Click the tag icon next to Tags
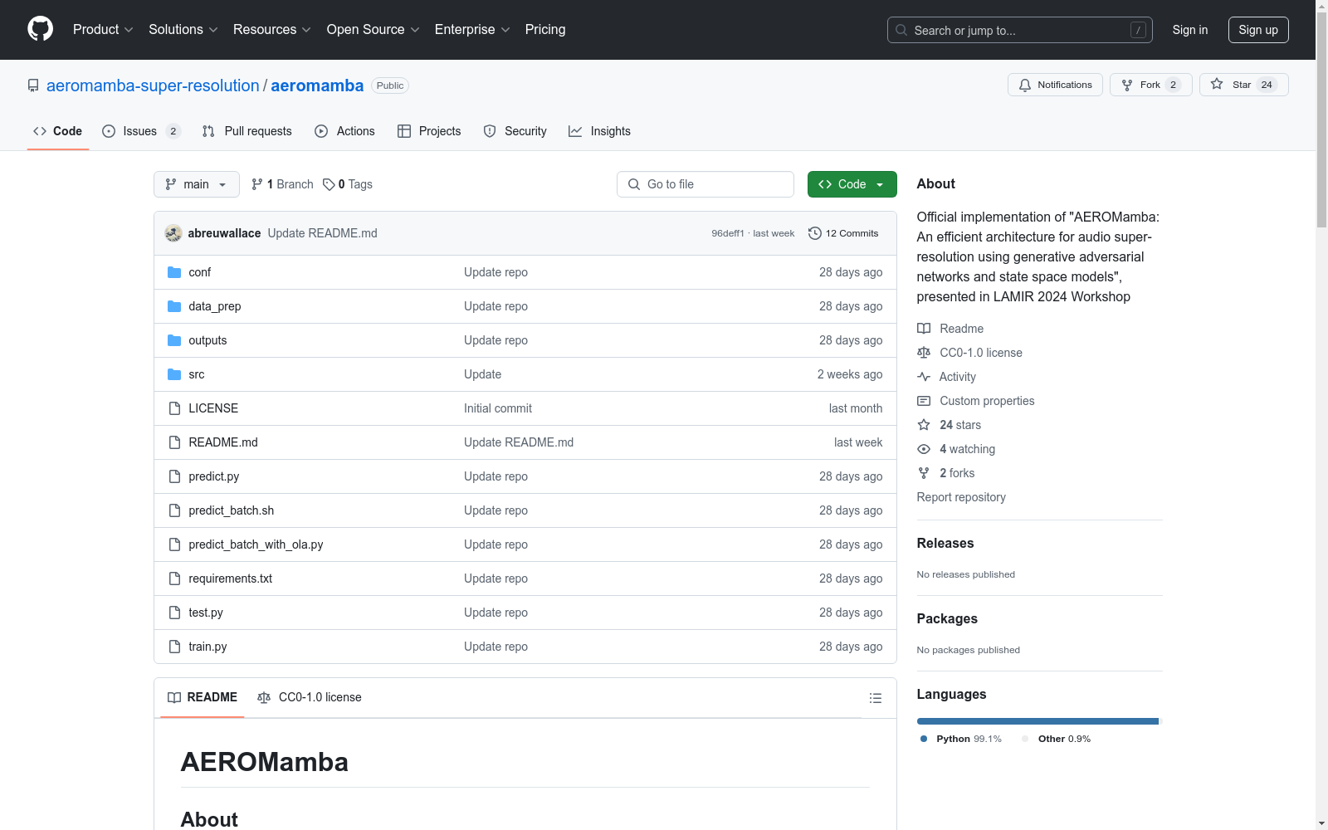Screen dimensions: 1328x830 [329, 184]
